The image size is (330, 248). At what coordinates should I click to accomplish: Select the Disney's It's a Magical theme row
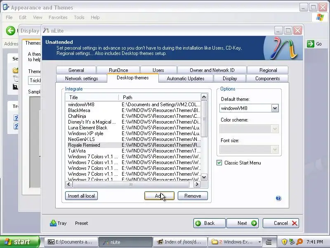coord(134,122)
